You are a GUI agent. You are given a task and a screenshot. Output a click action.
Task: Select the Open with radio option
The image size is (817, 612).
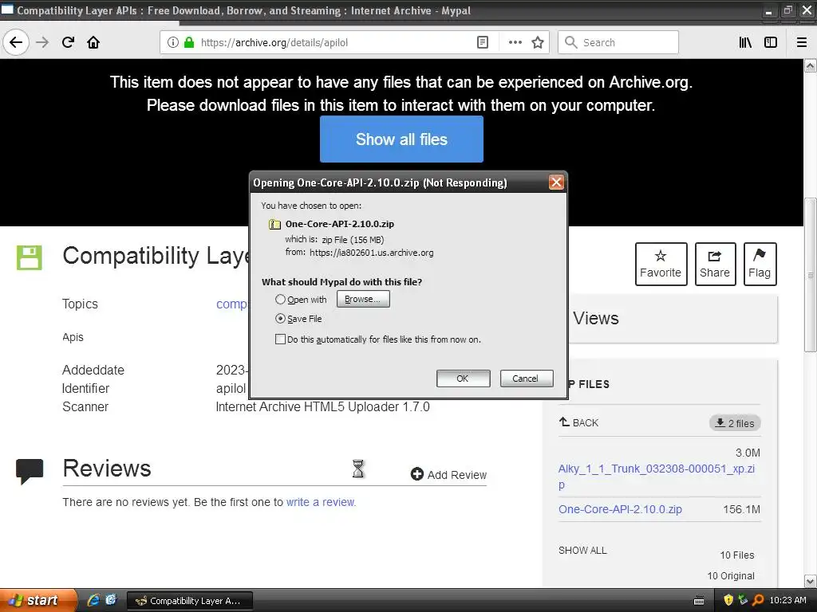coord(280,300)
